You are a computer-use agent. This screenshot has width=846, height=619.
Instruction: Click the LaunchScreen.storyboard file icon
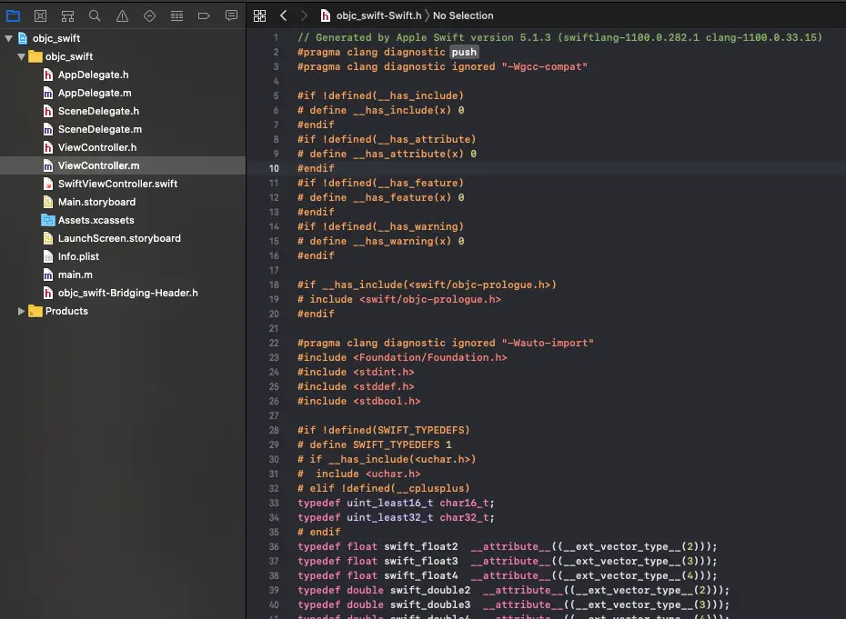[x=48, y=238]
